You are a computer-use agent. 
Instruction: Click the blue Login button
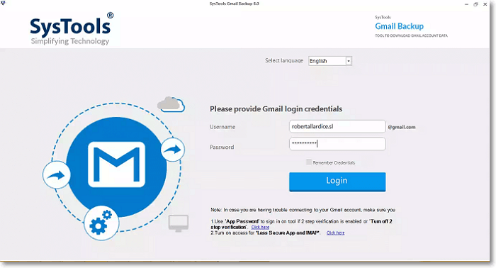[x=337, y=182]
